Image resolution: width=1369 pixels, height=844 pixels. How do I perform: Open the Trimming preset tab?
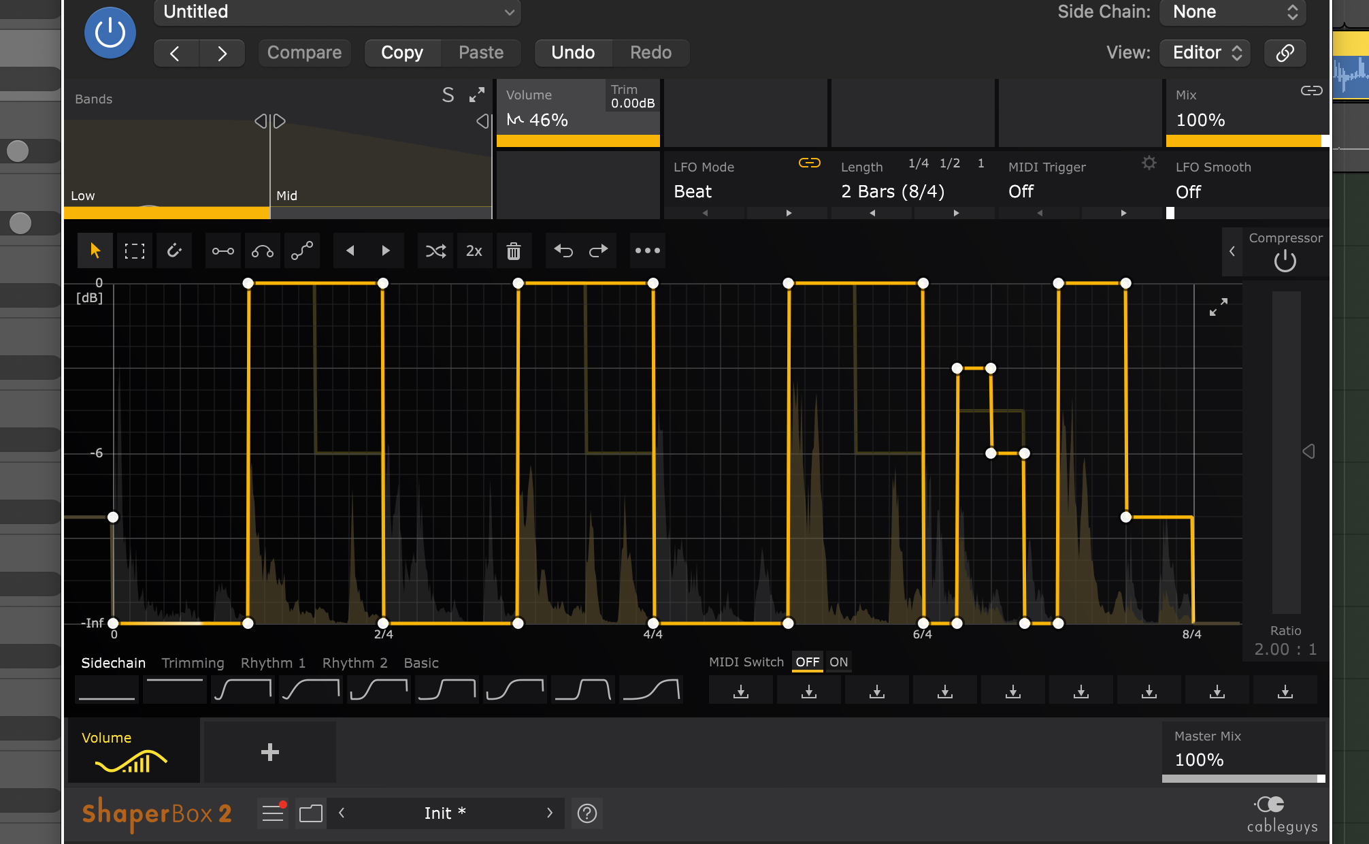point(193,662)
